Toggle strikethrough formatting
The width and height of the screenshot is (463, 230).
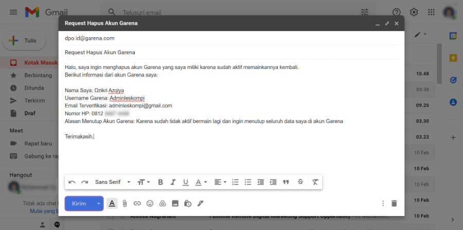click(300, 182)
